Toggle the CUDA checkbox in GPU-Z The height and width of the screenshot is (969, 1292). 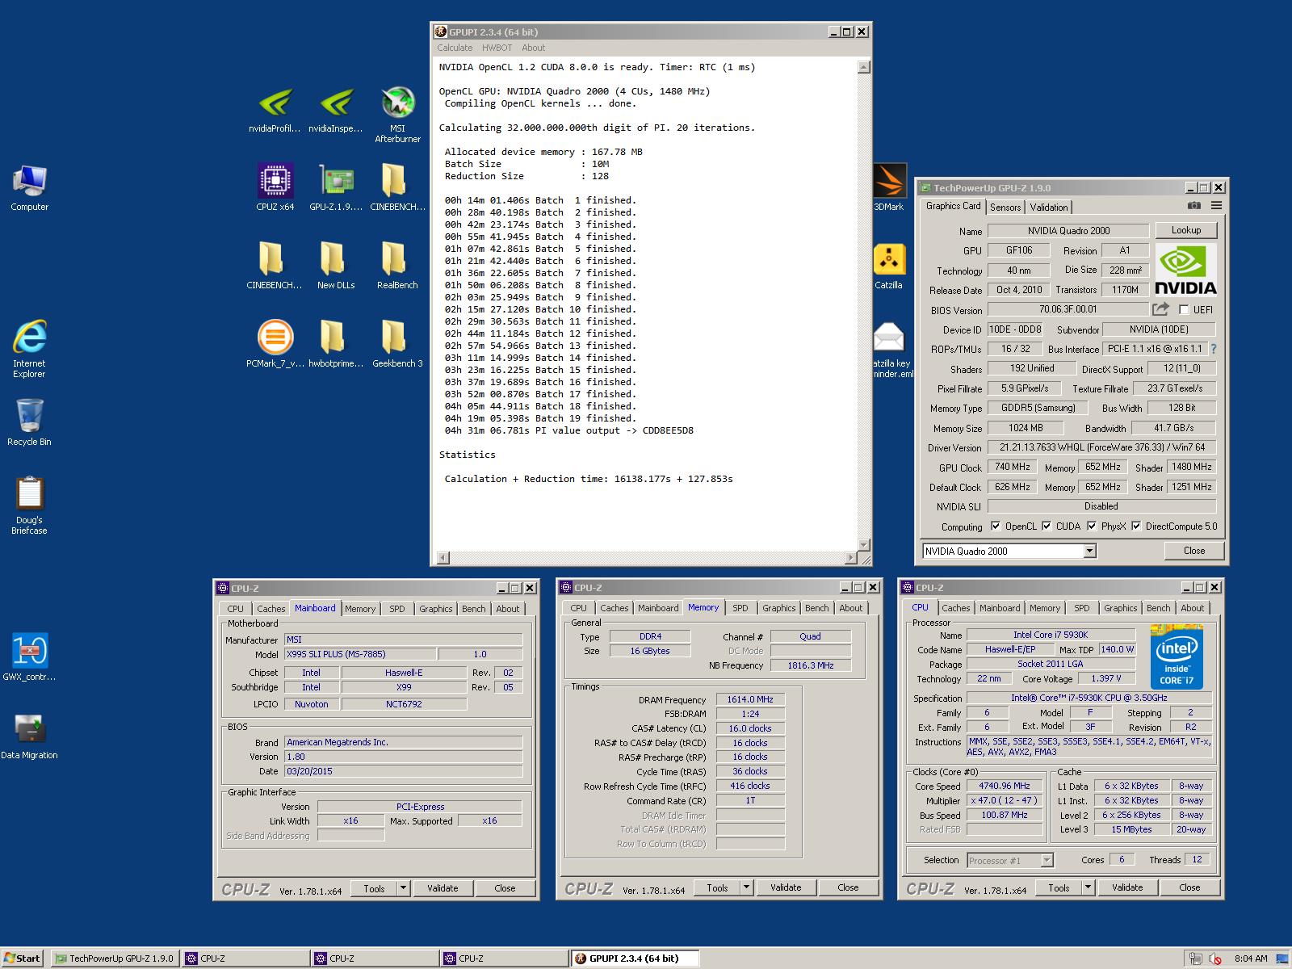(x=1047, y=526)
